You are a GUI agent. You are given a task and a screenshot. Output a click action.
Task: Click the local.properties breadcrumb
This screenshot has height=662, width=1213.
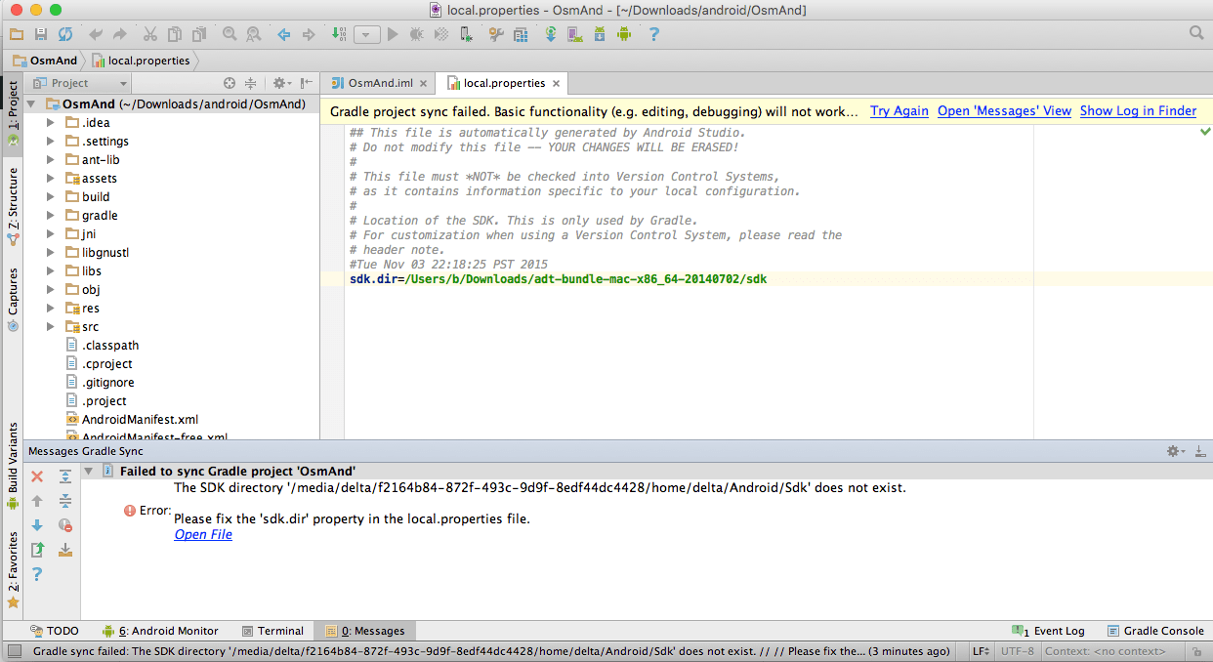(141, 61)
